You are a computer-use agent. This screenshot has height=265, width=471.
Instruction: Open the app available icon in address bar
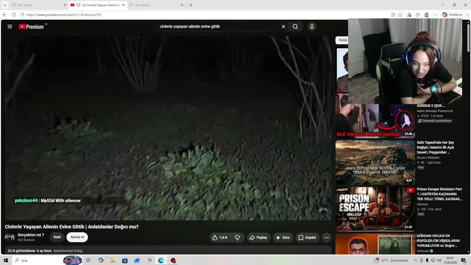click(x=393, y=15)
